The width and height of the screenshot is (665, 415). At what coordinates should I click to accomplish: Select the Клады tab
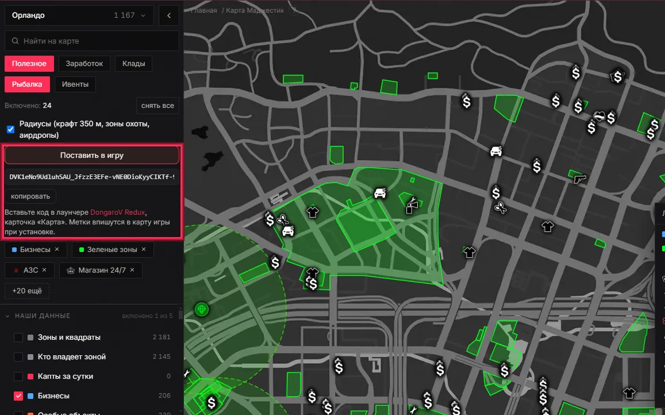coord(133,64)
